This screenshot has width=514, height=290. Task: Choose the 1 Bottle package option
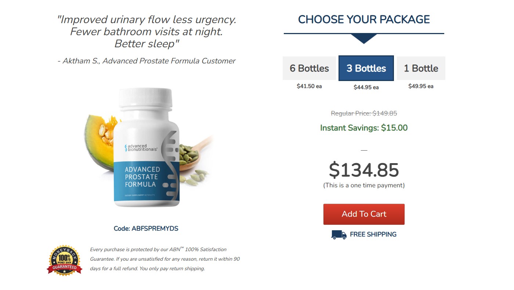421,68
